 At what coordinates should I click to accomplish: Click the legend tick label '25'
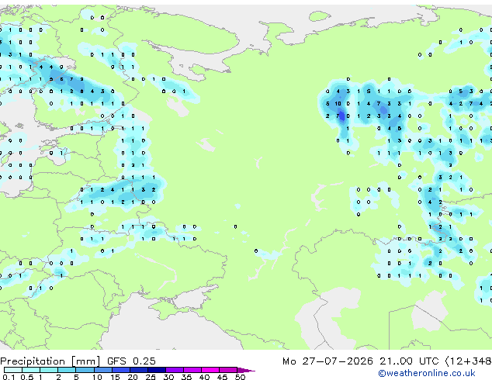click(x=151, y=377)
